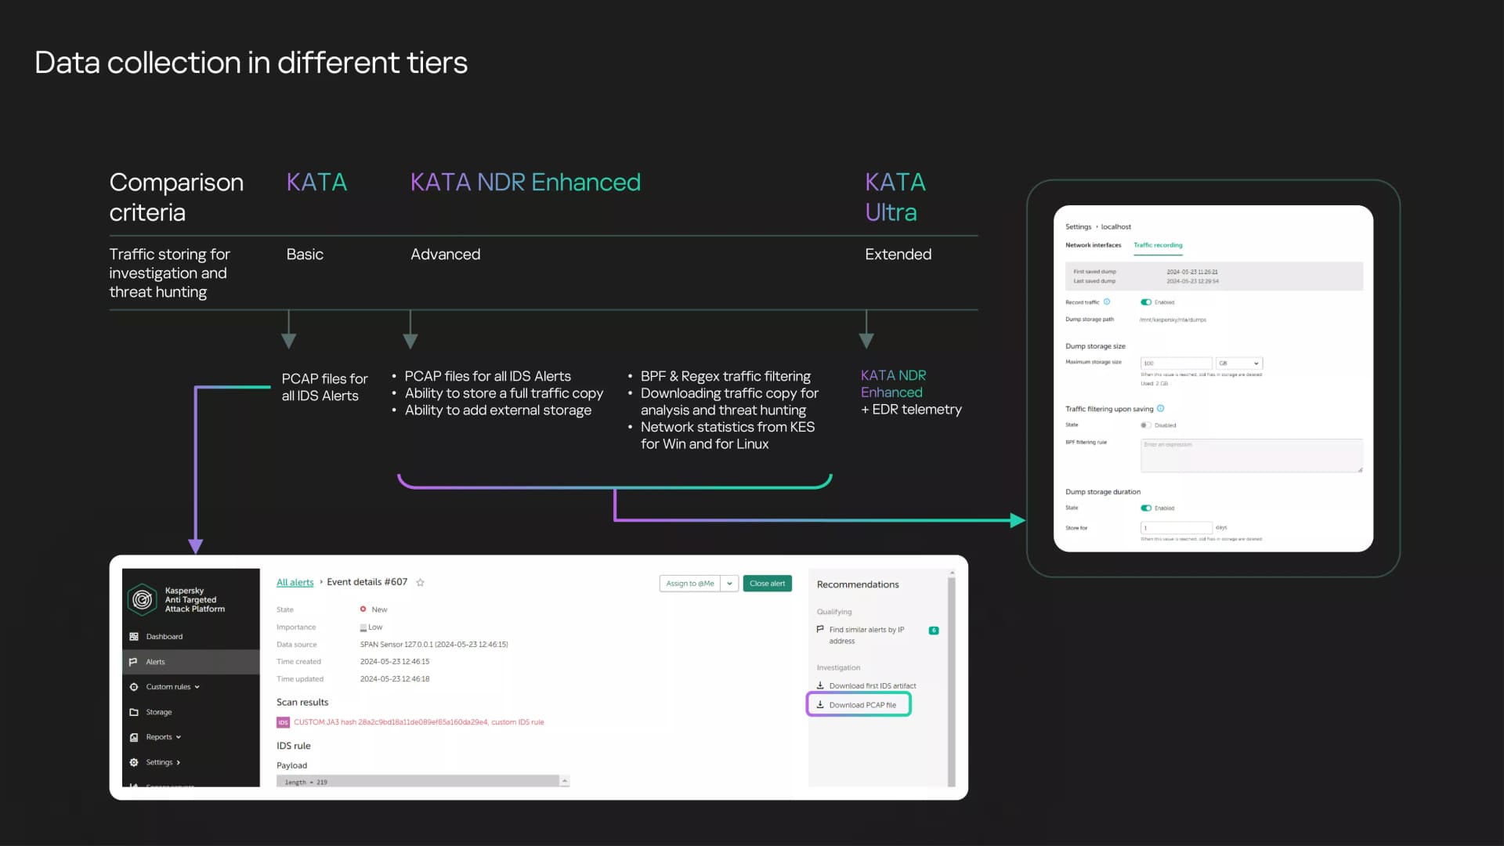1504x846 pixels.
Task: Open the All alerts breadcrumb link
Action: 295,582
